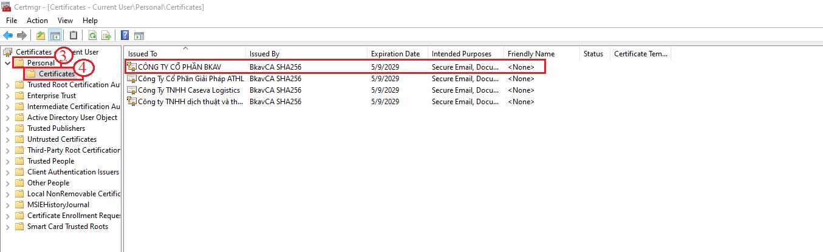Toggle the Show/Hide Console Tree button
823x252 pixels.
[55, 35]
